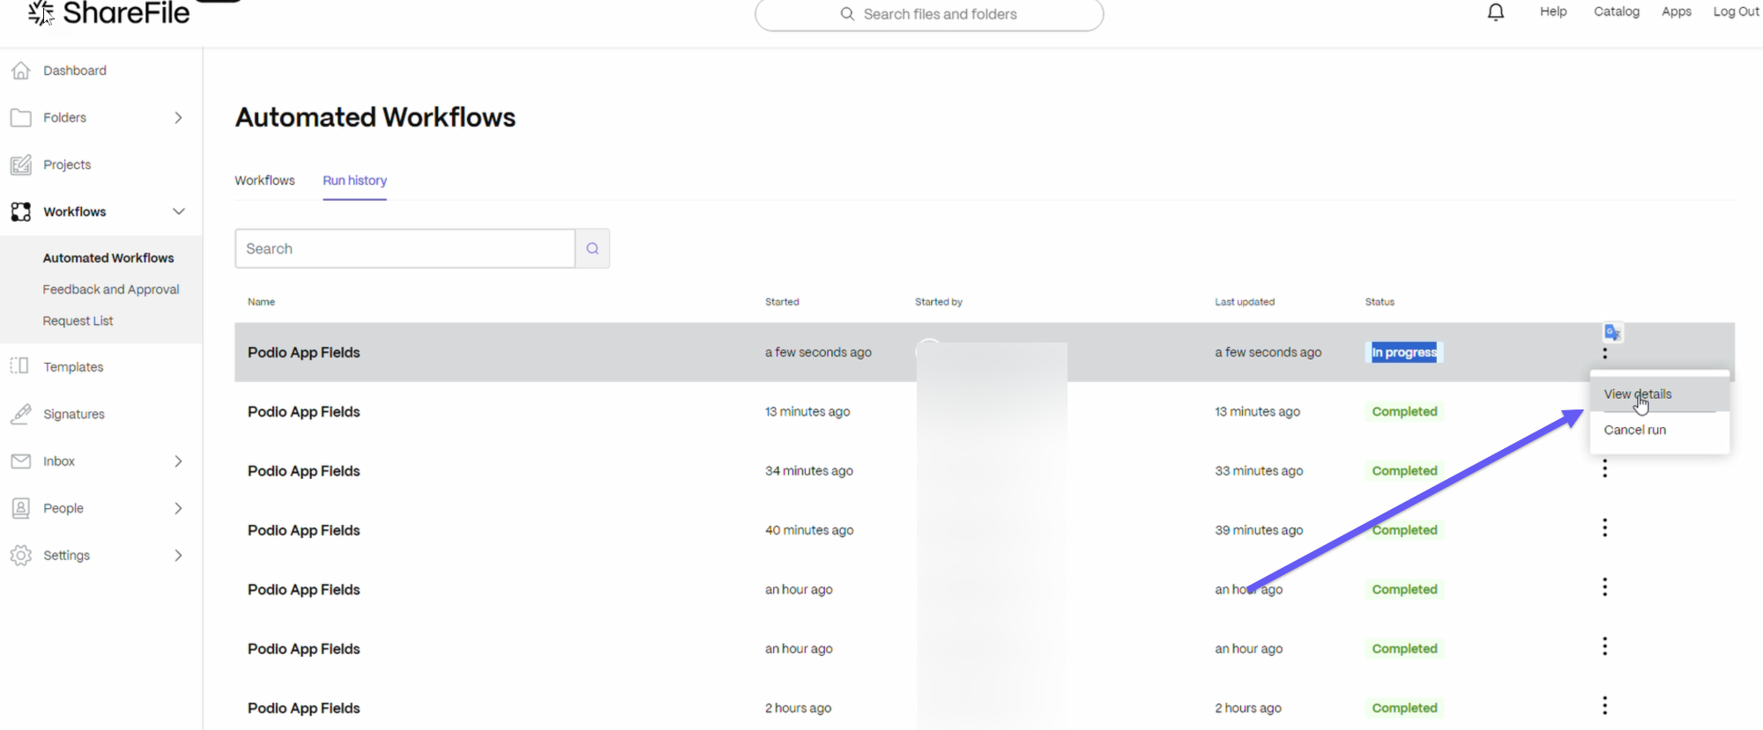
Task: Click the Inbox envelope icon
Action: [21, 461]
